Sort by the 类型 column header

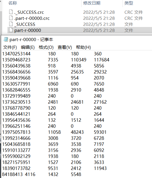point(129,3)
